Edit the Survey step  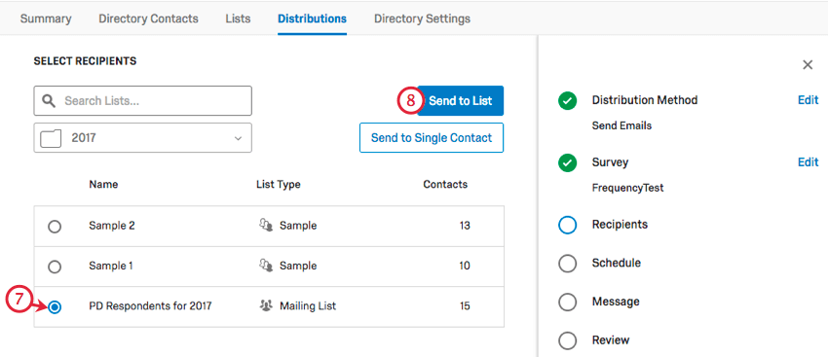[x=808, y=162]
